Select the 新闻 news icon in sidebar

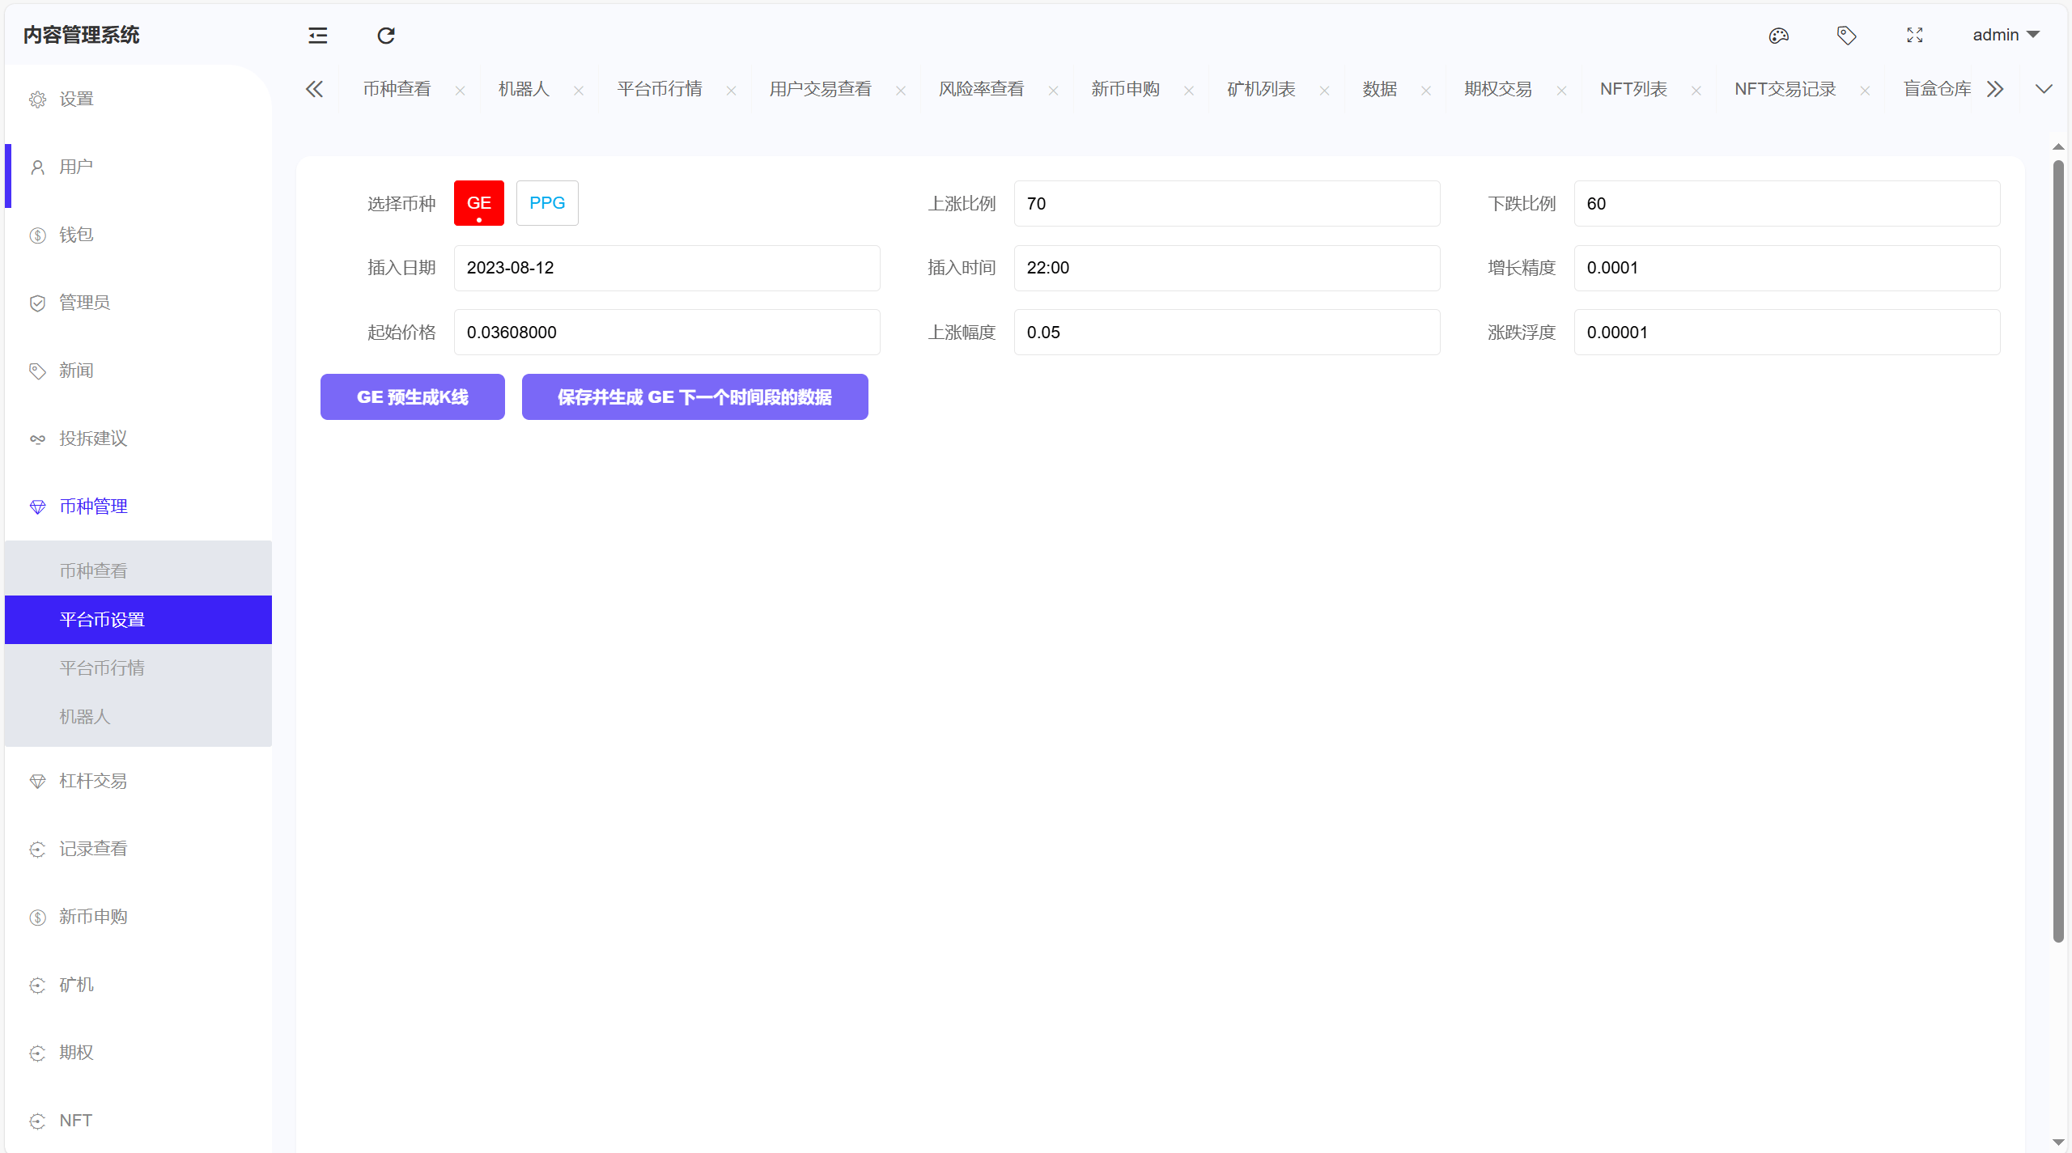tap(37, 371)
